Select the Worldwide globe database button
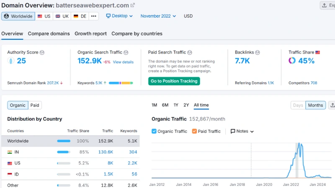 click(x=18, y=16)
